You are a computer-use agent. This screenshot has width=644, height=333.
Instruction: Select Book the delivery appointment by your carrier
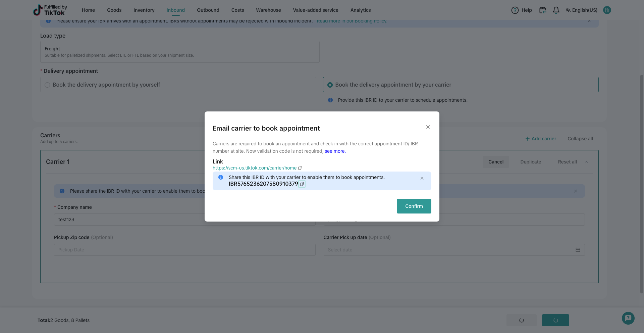[330, 85]
